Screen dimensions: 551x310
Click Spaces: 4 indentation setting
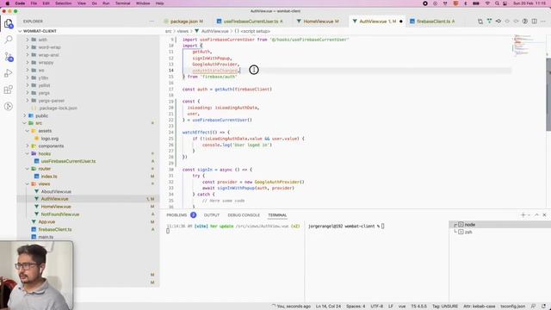356,307
